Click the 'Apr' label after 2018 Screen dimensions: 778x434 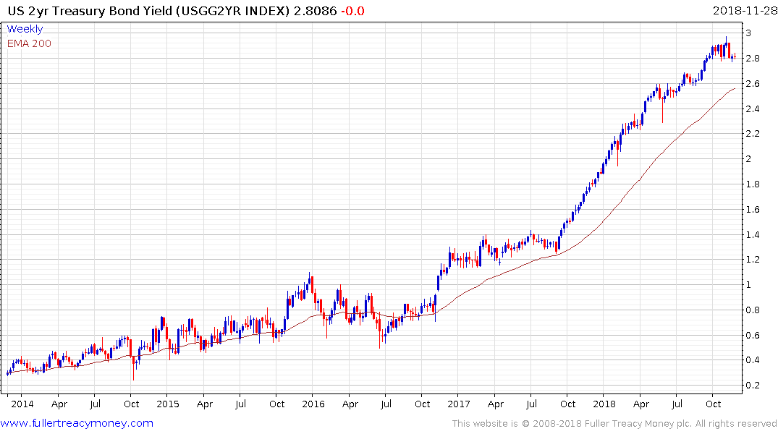641,404
